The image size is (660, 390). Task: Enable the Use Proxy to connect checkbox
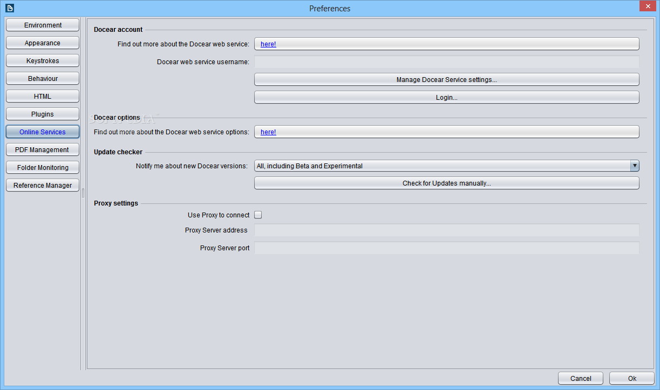258,215
